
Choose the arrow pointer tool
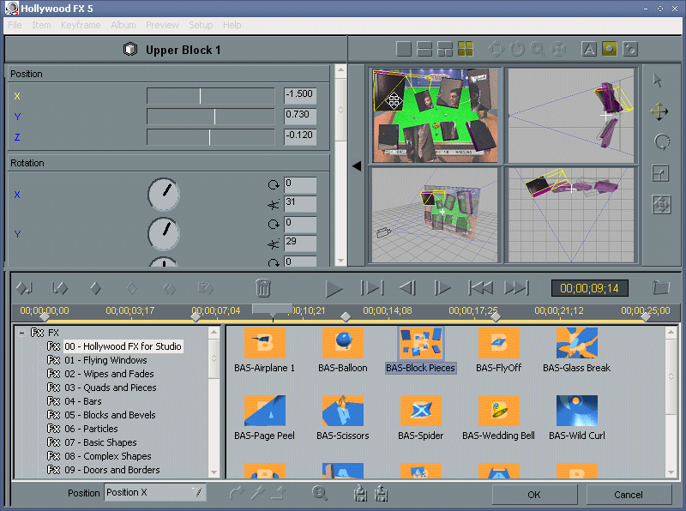point(657,81)
